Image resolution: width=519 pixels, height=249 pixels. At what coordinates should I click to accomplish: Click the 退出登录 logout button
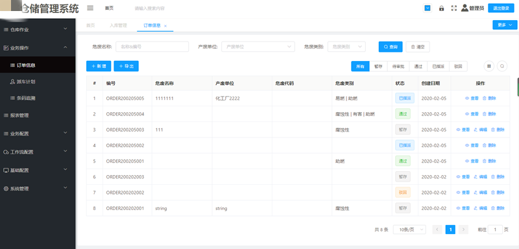(x=501, y=8)
